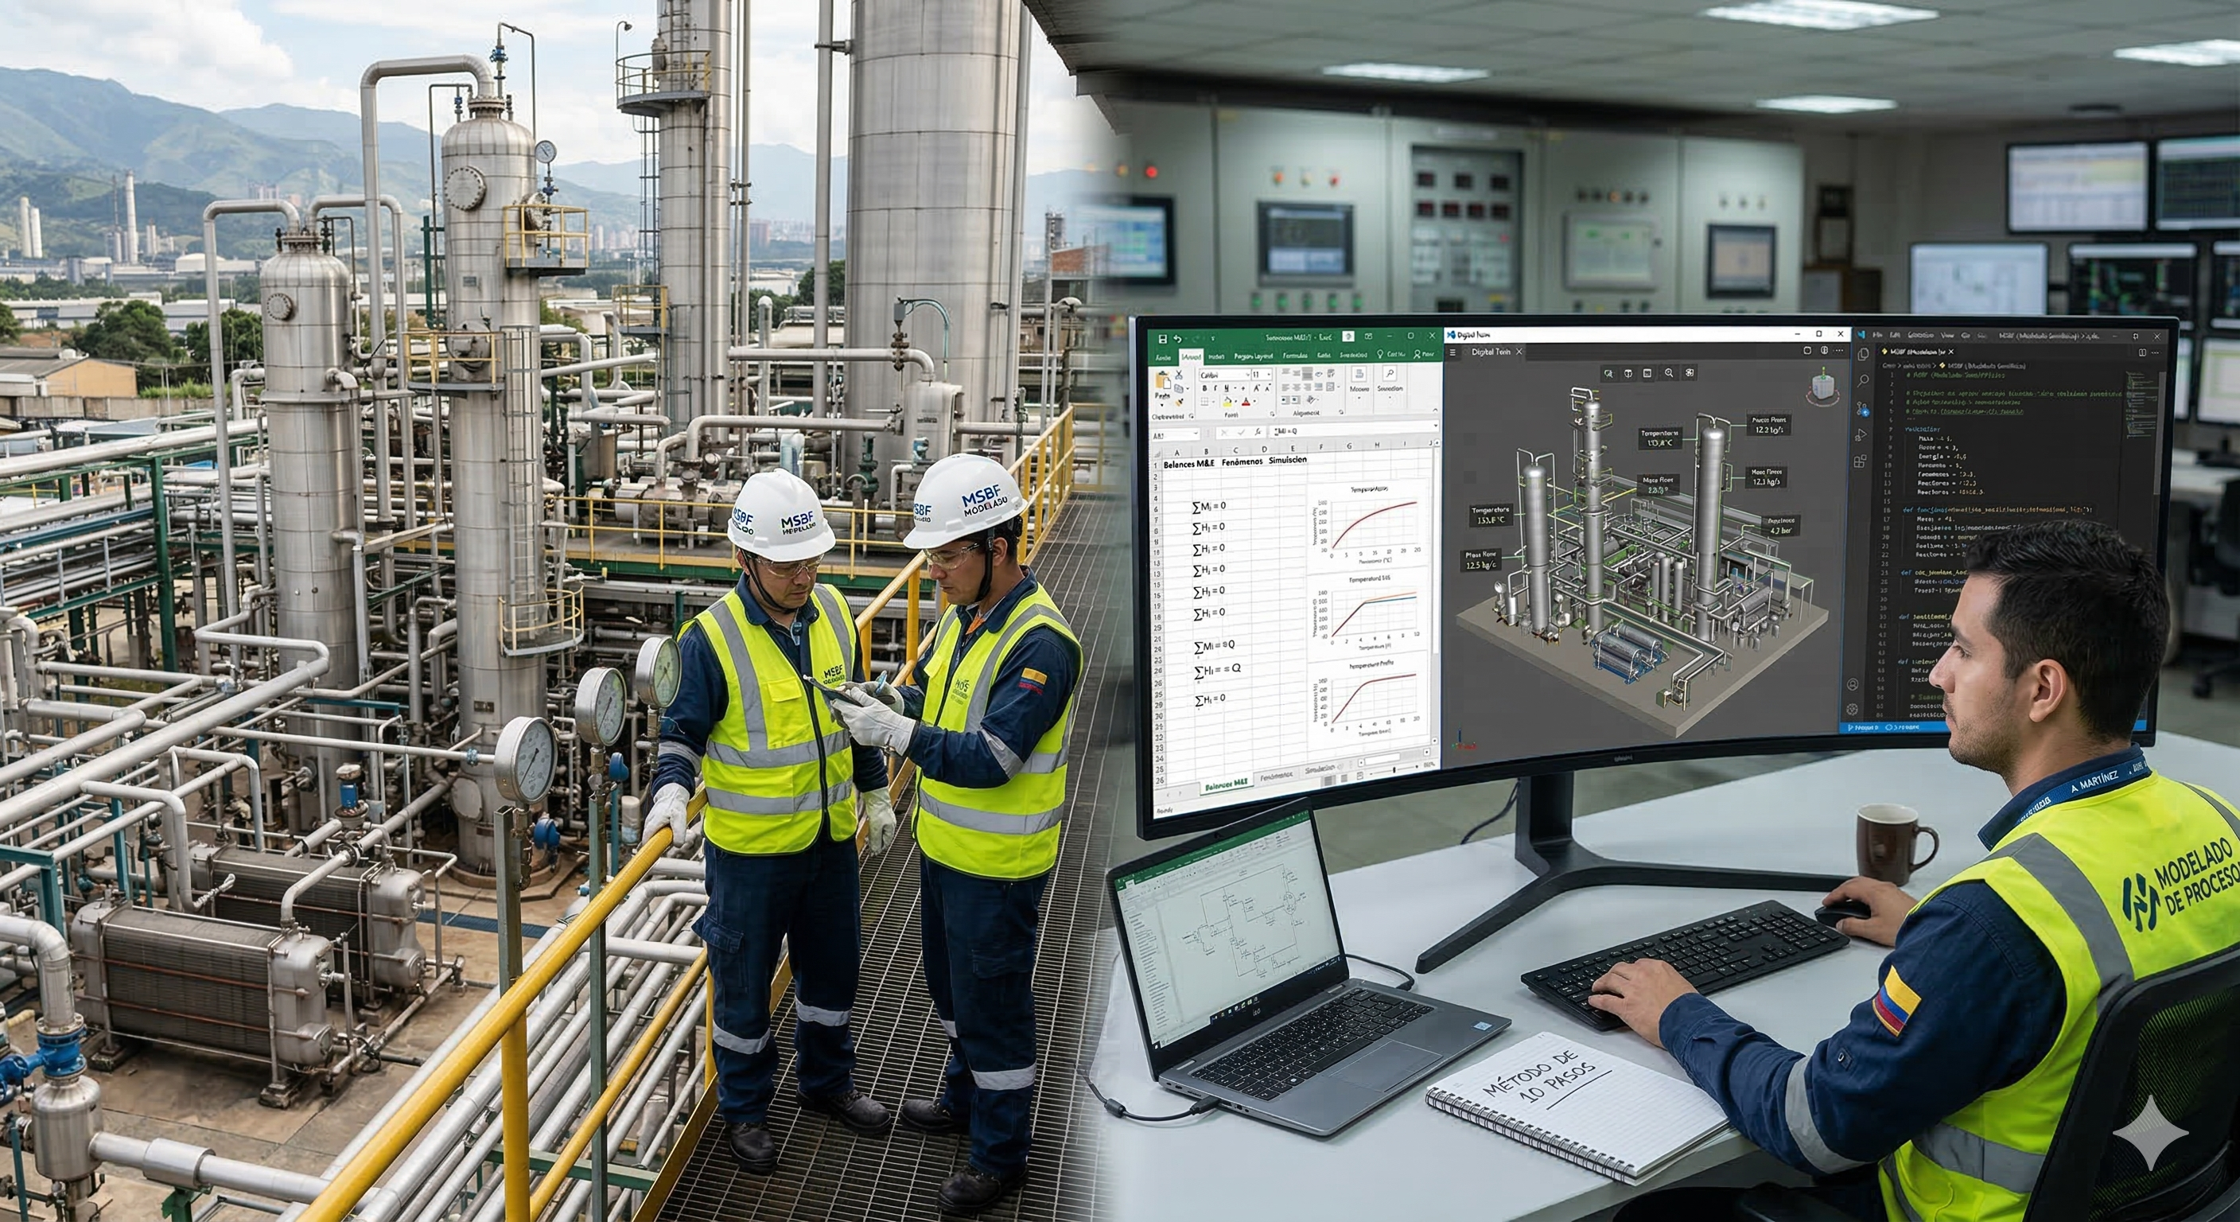Open the Page Layout ribbon tab
The width and height of the screenshot is (2240, 1222).
coord(1254,356)
